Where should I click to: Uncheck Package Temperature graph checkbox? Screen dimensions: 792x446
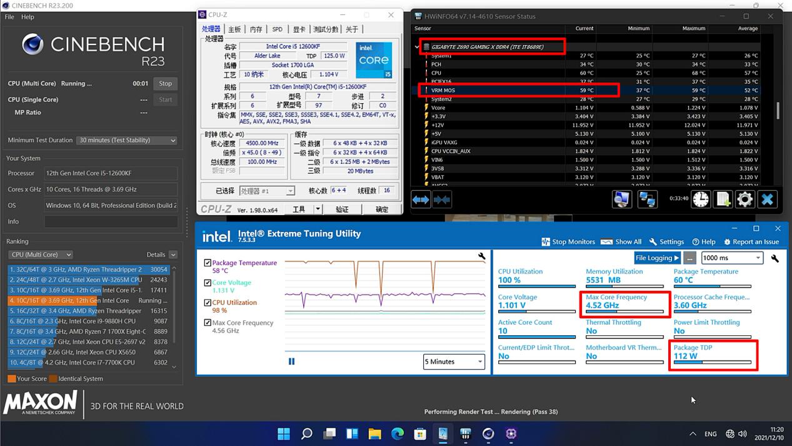click(x=208, y=263)
